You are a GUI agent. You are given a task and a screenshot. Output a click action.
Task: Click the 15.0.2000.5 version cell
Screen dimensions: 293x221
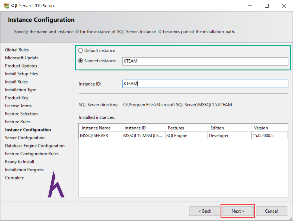click(269, 136)
